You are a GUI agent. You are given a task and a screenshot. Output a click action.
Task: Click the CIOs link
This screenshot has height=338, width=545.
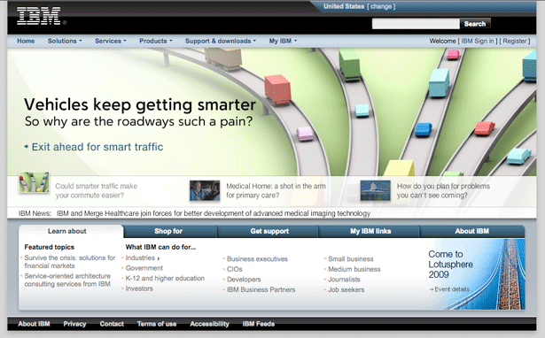(235, 269)
